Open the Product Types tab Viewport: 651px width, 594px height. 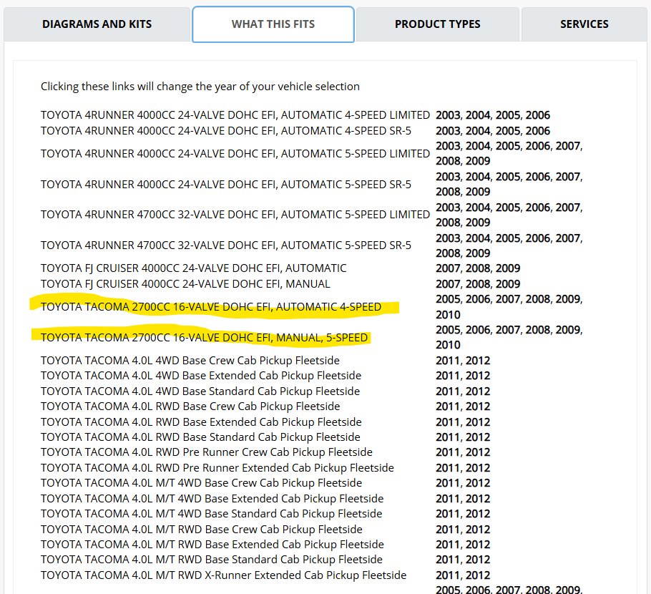click(438, 24)
